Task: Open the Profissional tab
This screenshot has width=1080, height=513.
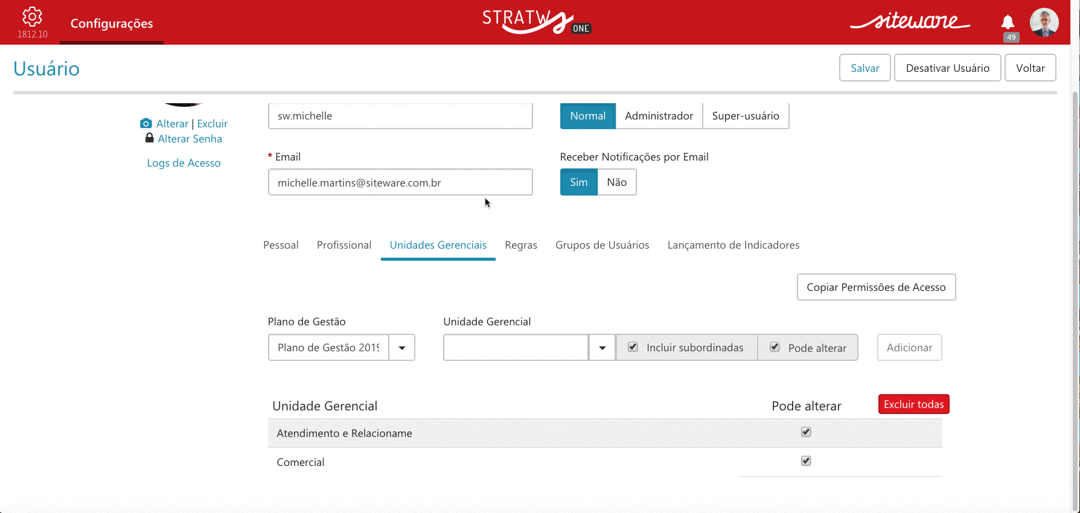Action: click(x=344, y=245)
